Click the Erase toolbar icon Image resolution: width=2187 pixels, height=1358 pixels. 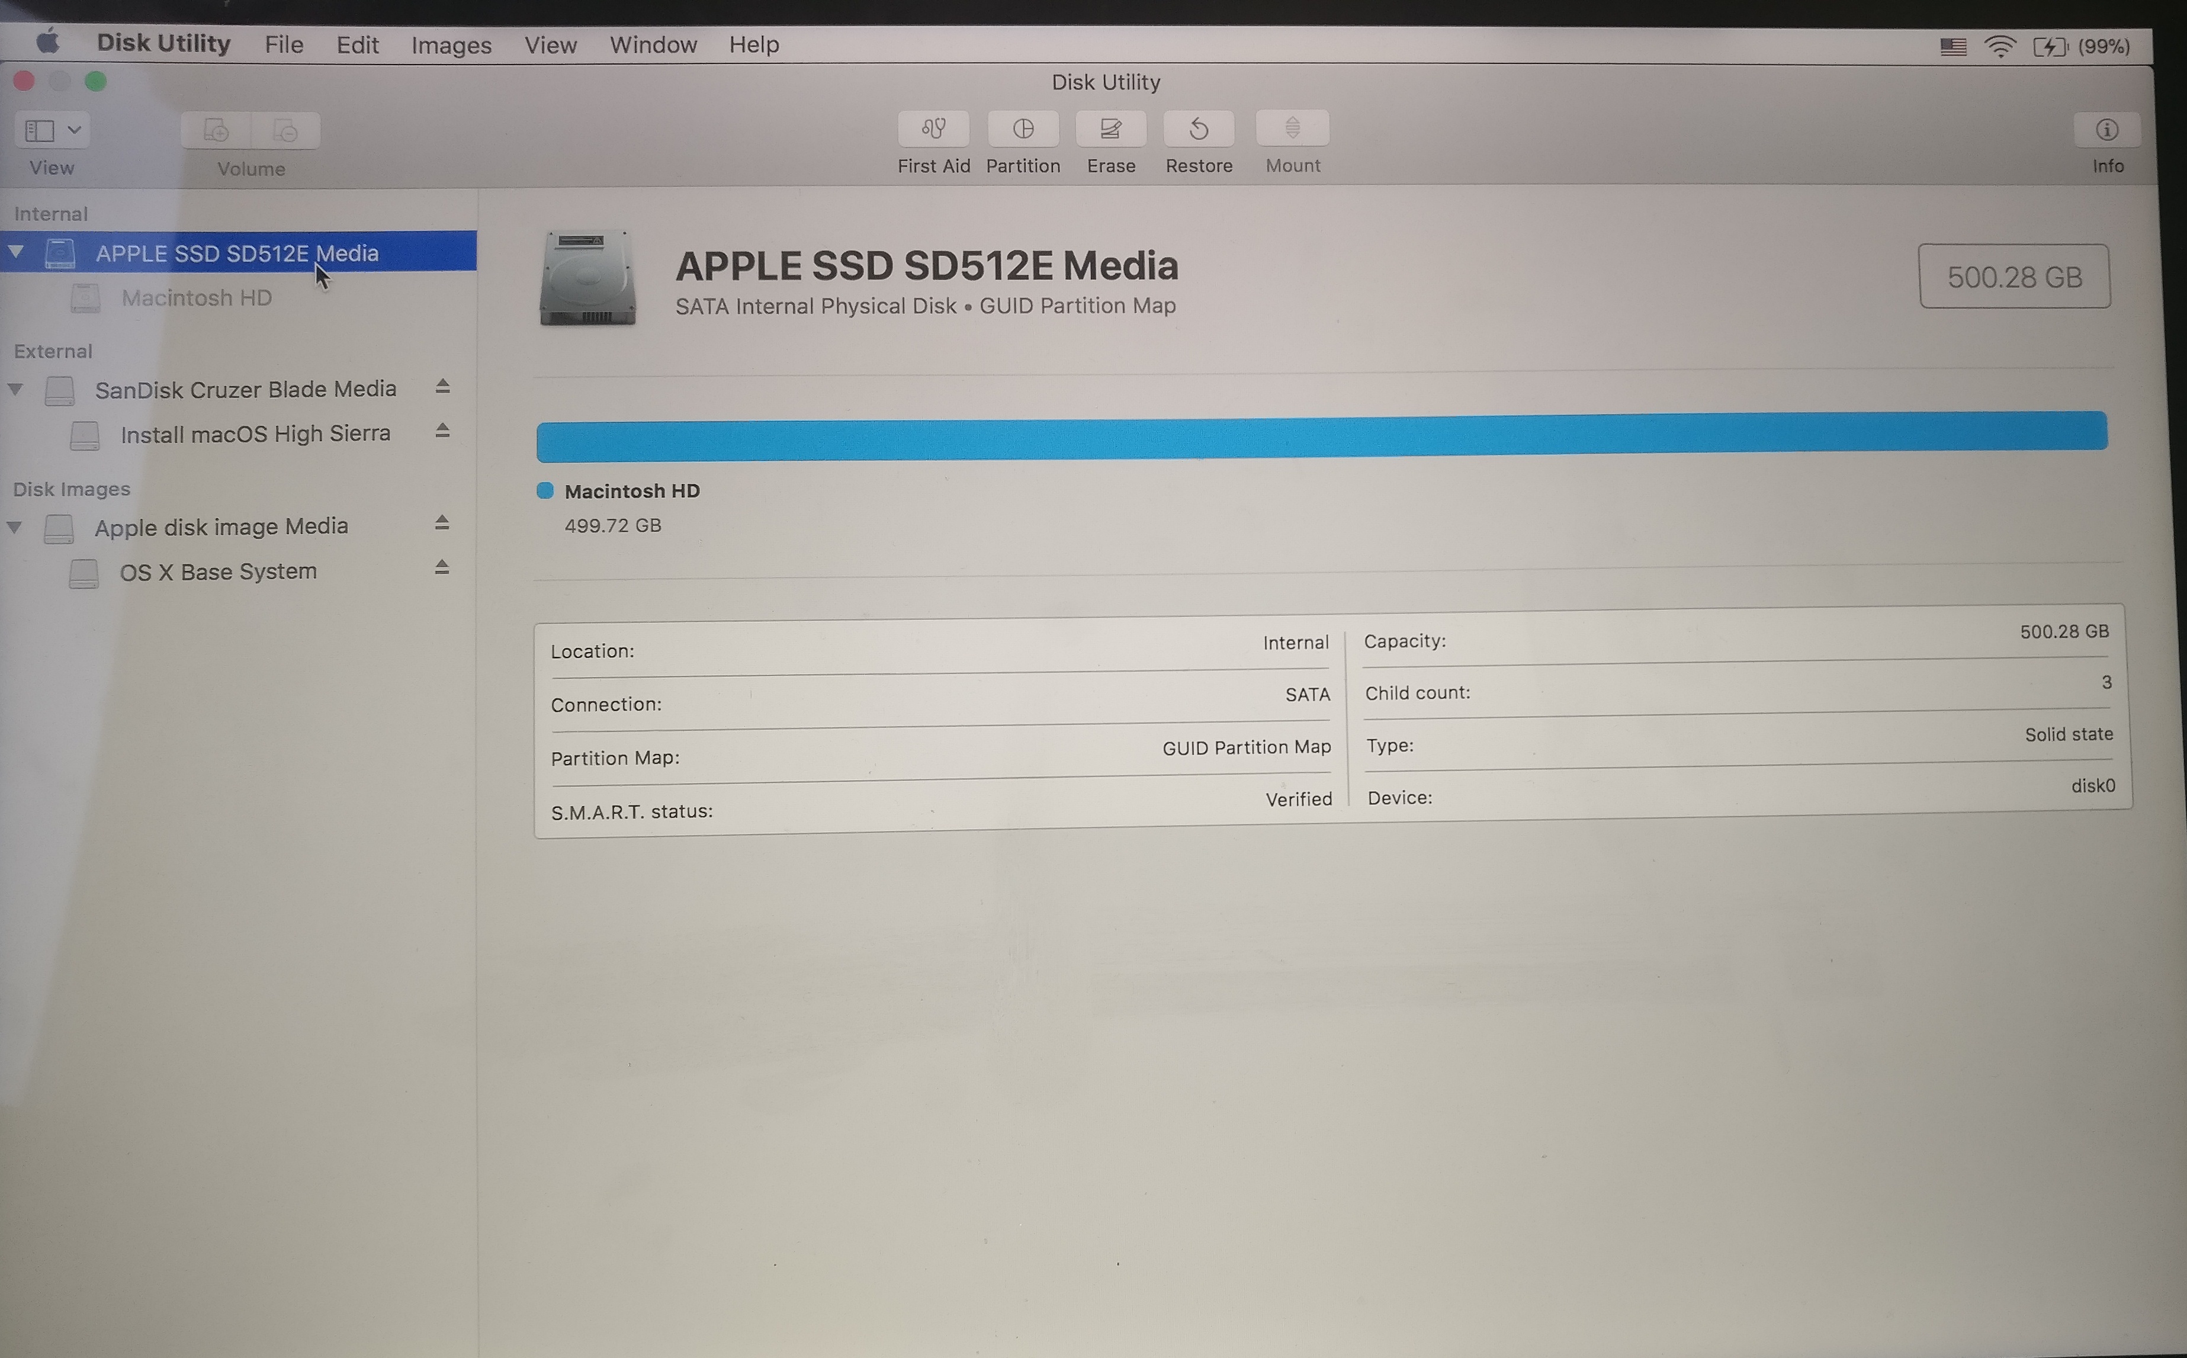1111,129
